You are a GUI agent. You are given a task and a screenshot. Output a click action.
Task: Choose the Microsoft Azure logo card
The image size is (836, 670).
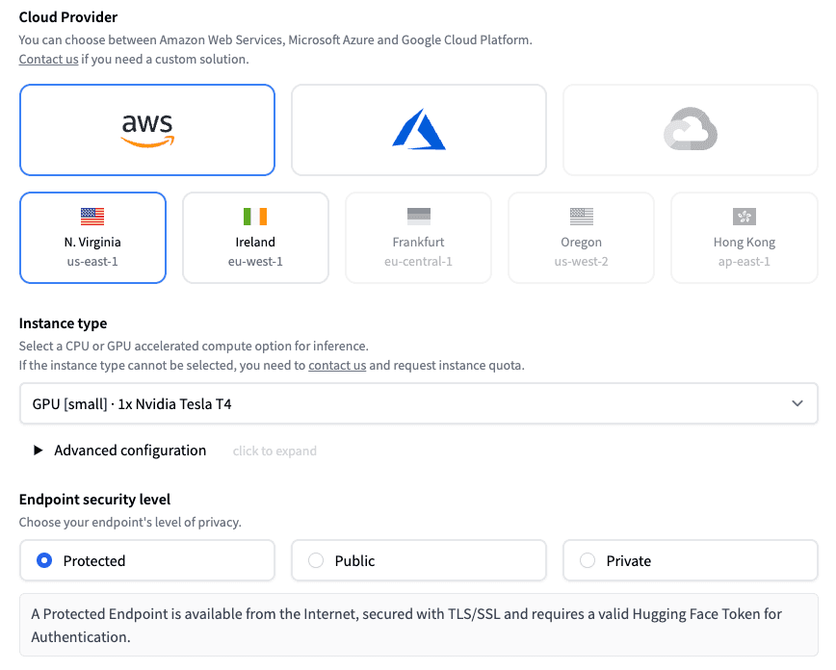tap(419, 130)
